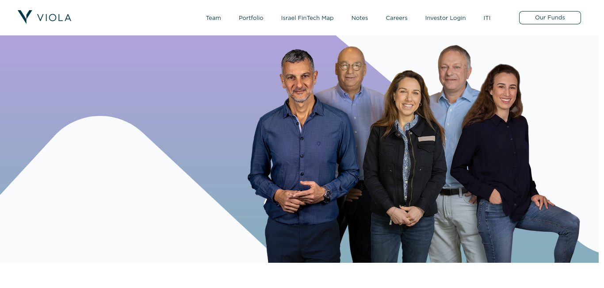This screenshot has height=288, width=604.
Task: Go to the Portfolio section
Action: pyautogui.click(x=251, y=18)
